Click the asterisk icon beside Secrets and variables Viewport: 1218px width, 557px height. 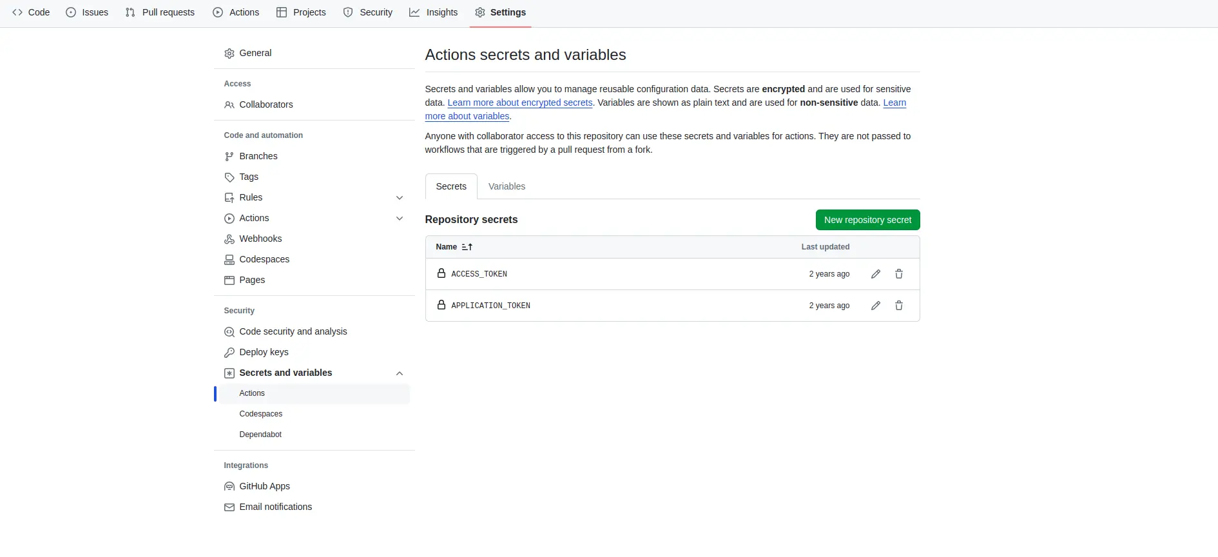pos(229,373)
